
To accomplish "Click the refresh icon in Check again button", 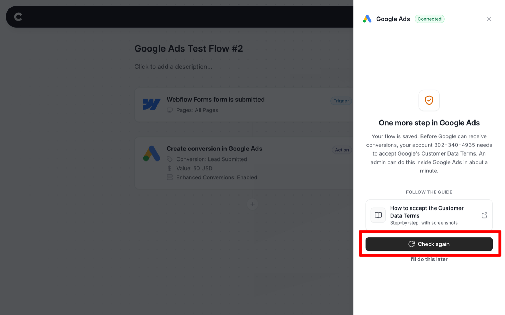I will [x=412, y=244].
